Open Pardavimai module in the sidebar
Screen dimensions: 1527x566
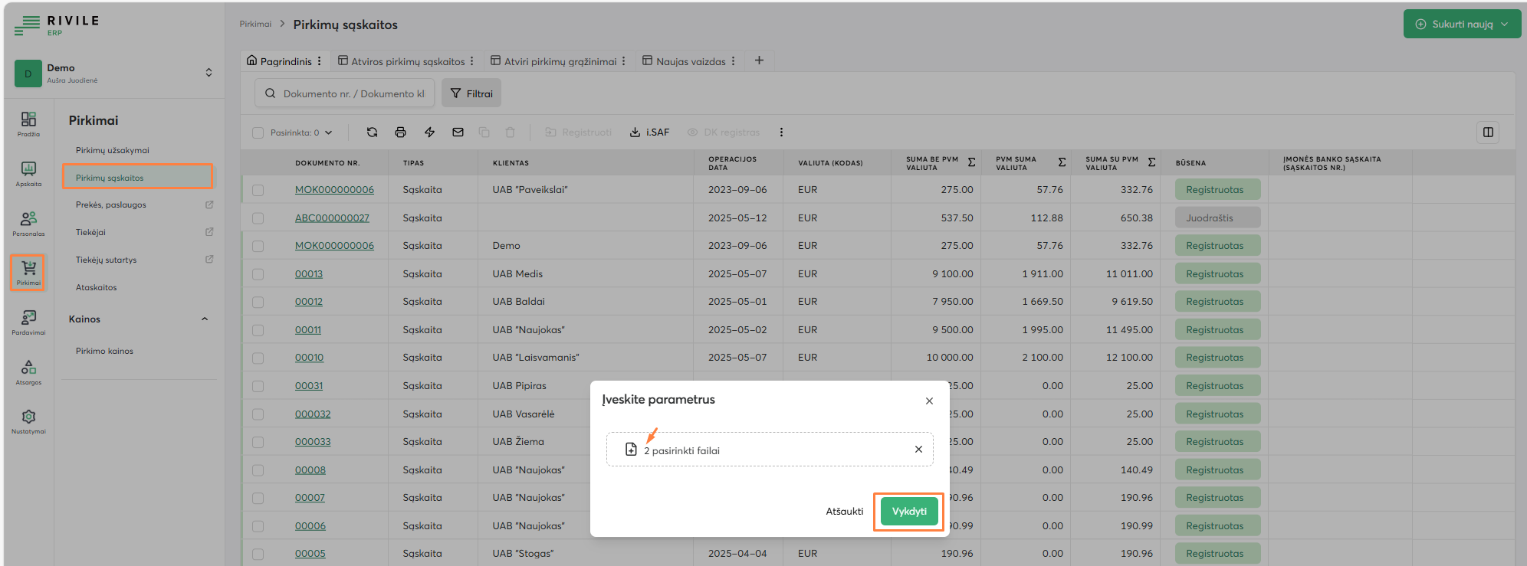(x=28, y=322)
